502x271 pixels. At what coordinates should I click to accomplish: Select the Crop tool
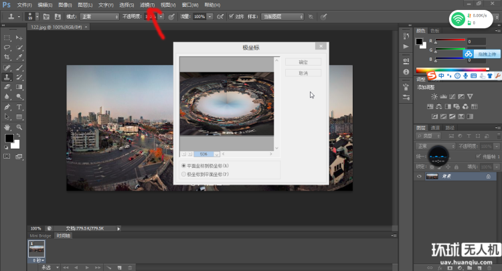(7, 58)
